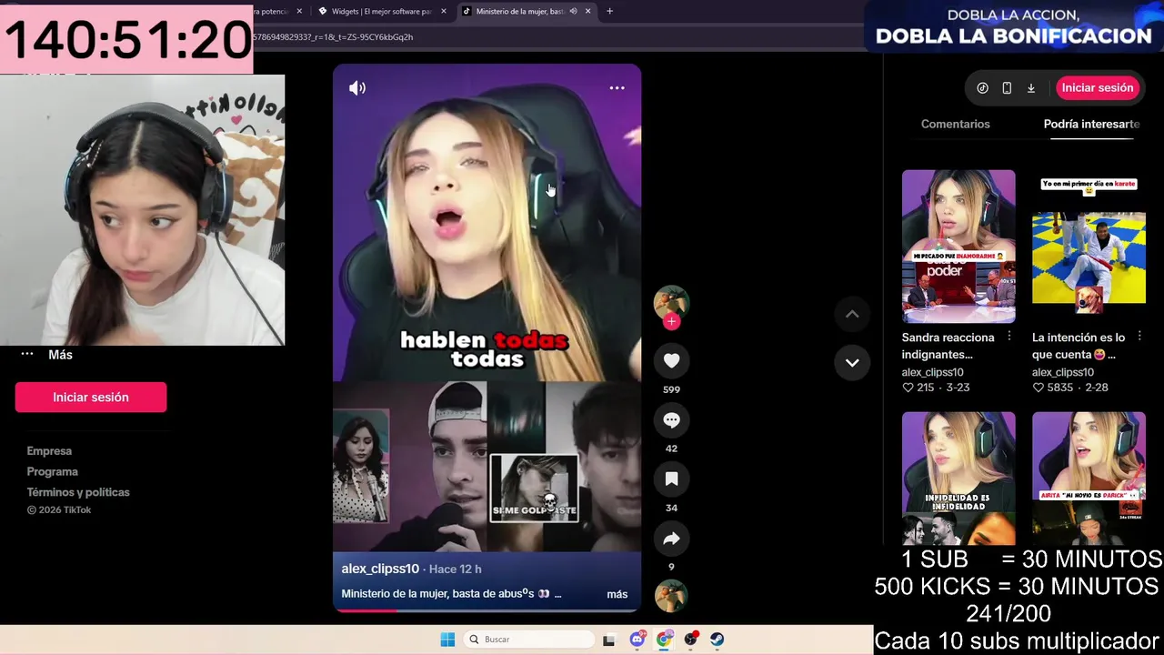Open the creator's avatar above the like button
The height and width of the screenshot is (655, 1164).
(671, 302)
